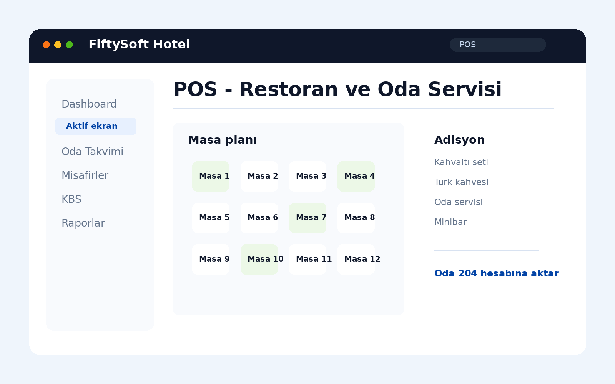The image size is (615, 384).
Task: Open the Misafirler section
Action: [x=85, y=175]
